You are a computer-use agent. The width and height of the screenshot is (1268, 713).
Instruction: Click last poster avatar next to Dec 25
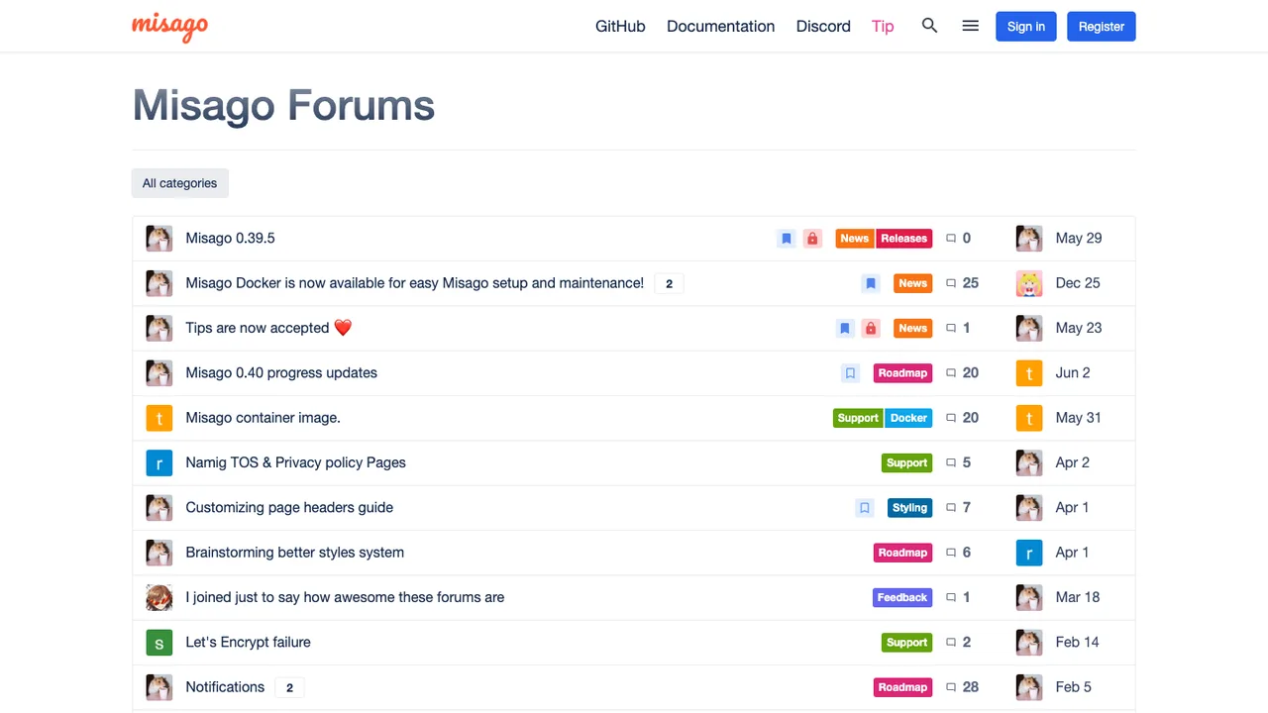(1029, 283)
